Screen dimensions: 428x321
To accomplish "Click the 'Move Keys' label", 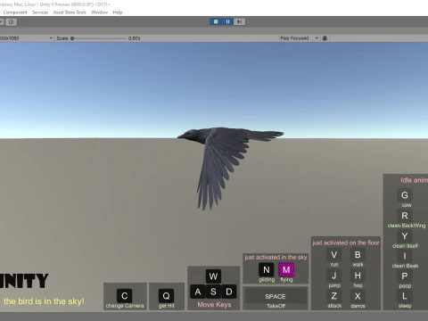I will pos(214,305).
